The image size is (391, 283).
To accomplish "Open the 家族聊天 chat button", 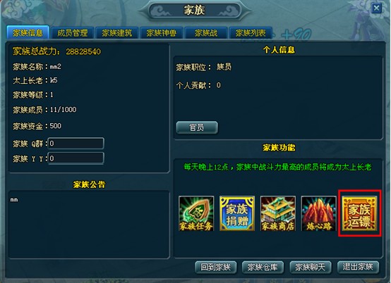I will [x=311, y=268].
